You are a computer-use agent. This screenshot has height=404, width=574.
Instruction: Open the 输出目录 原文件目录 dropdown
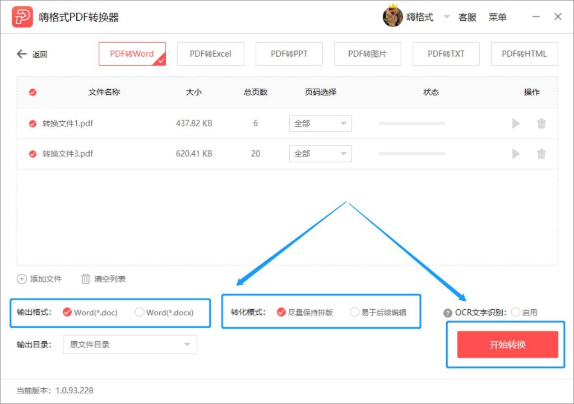tap(130, 345)
